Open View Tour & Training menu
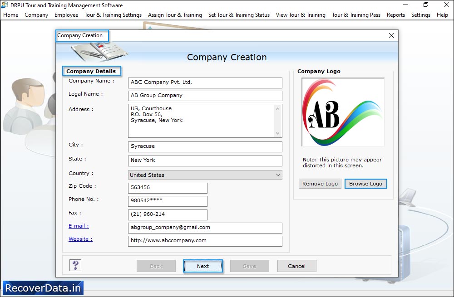Viewport: 454px width, 297px height. tap(301, 15)
